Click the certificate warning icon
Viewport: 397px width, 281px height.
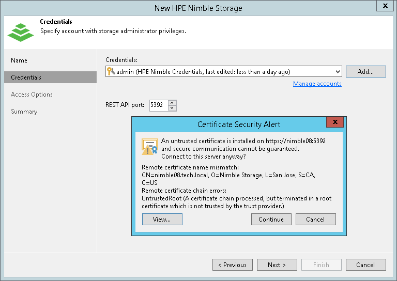[149, 147]
